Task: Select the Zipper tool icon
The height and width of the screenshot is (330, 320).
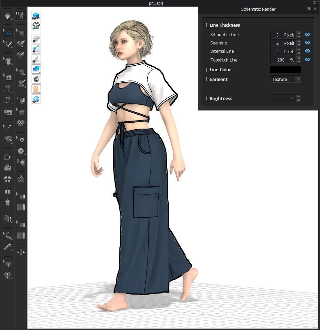Action: coord(21,179)
